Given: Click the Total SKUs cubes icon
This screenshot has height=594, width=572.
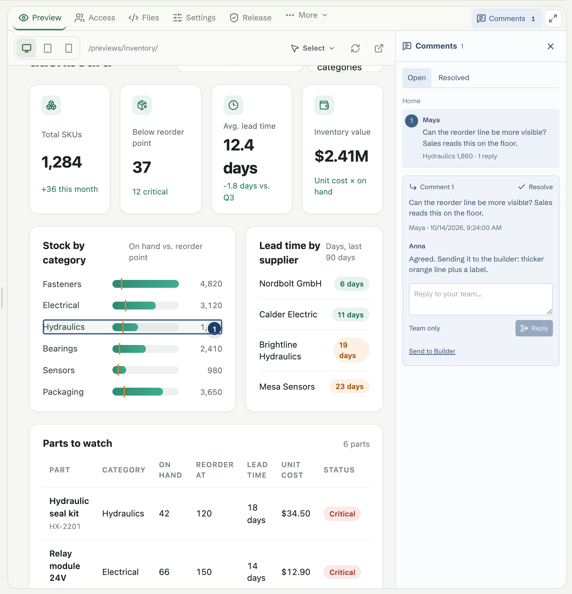Looking at the screenshot, I should coord(51,105).
